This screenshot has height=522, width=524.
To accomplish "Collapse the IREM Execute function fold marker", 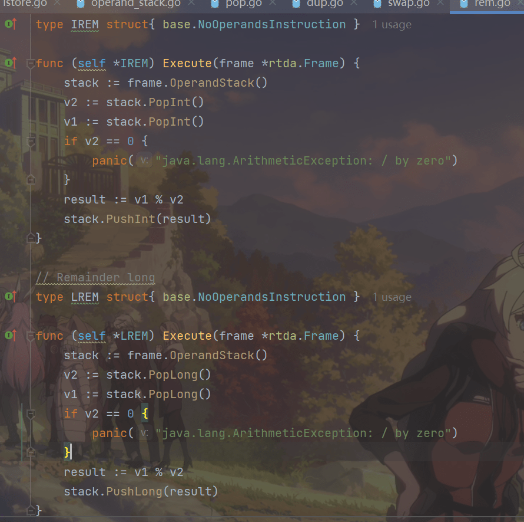I will (x=31, y=64).
